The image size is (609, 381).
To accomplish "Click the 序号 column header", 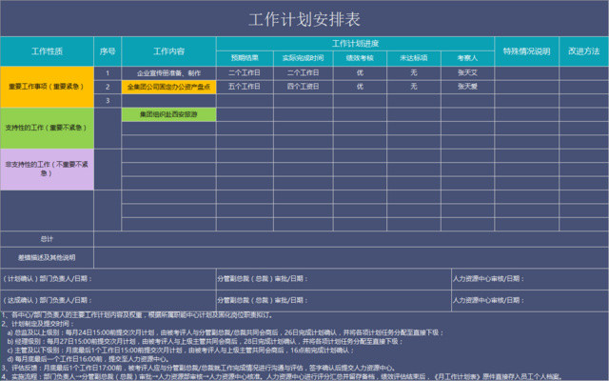I will click(108, 51).
